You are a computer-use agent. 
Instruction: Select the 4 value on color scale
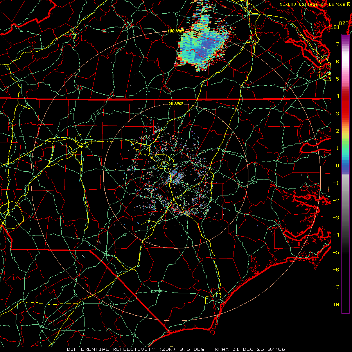(338, 96)
